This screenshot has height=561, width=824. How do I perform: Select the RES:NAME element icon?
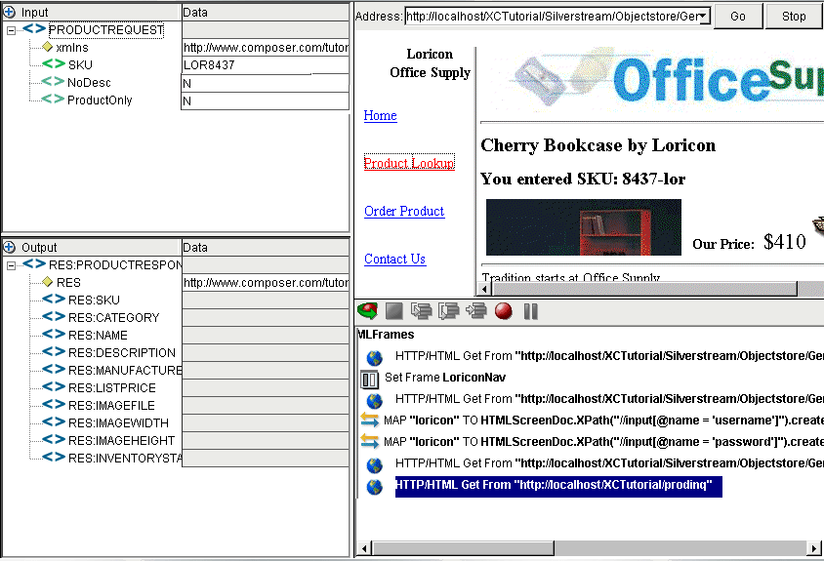pyautogui.click(x=54, y=335)
